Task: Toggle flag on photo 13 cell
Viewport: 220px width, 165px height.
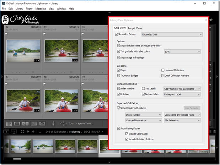Action: tap(6, 34)
